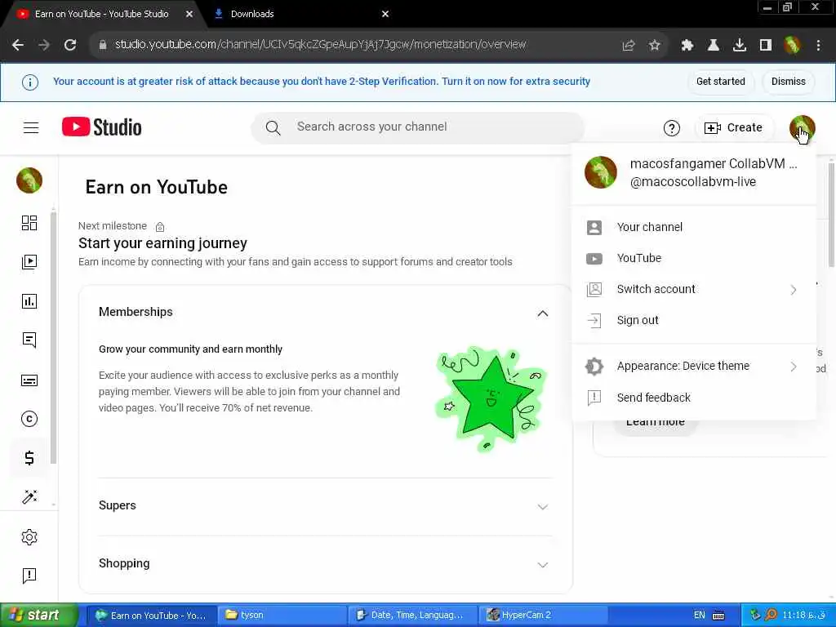This screenshot has height=627, width=836.
Task: Open the hamburger navigation menu
Action: click(x=31, y=127)
